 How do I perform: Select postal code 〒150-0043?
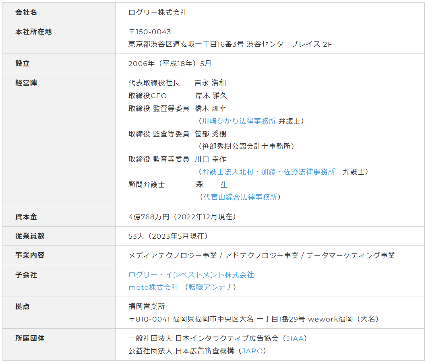tap(150, 32)
